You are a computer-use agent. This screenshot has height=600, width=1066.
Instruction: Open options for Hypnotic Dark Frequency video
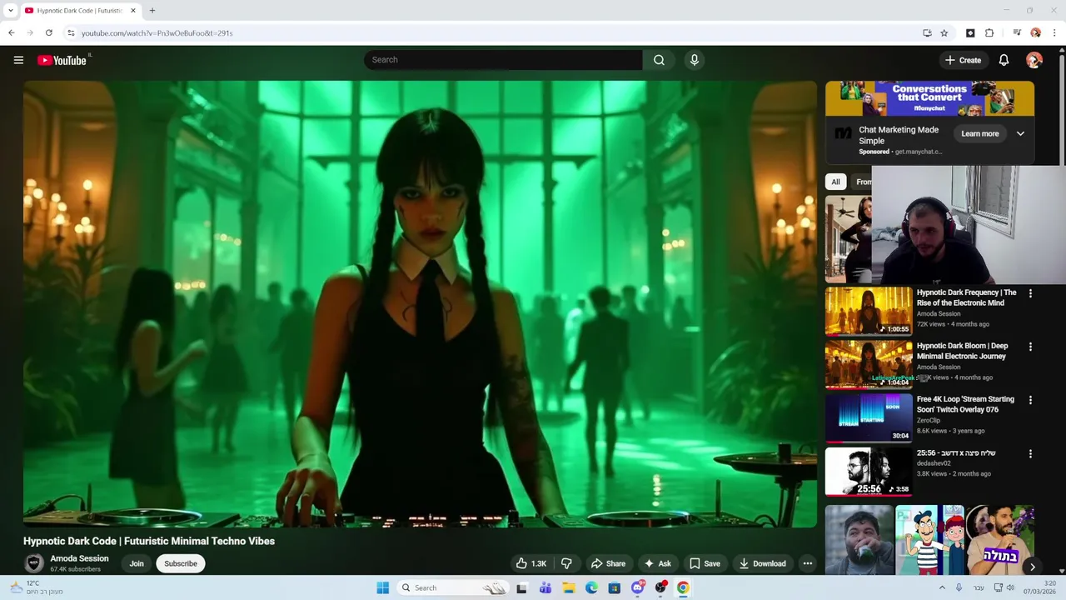[1030, 293]
